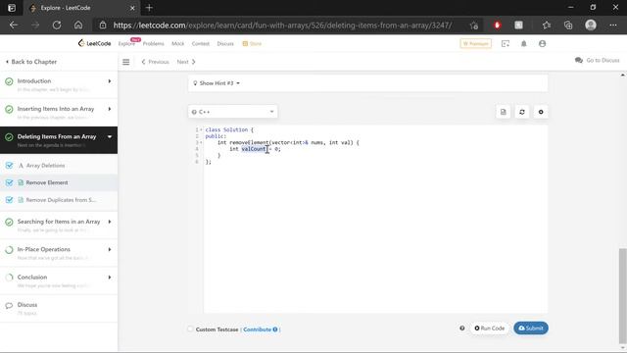Viewport: 627px width, 353px height.
Task: Reset code to default with refresh icon
Action: coord(522,112)
